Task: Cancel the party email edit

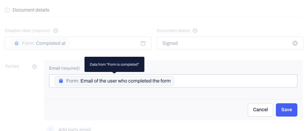Action: click(260, 110)
